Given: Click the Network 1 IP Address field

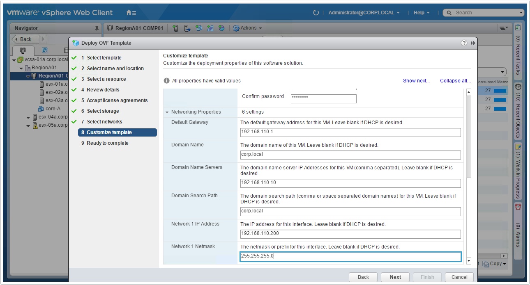Looking at the screenshot, I should coord(350,234).
